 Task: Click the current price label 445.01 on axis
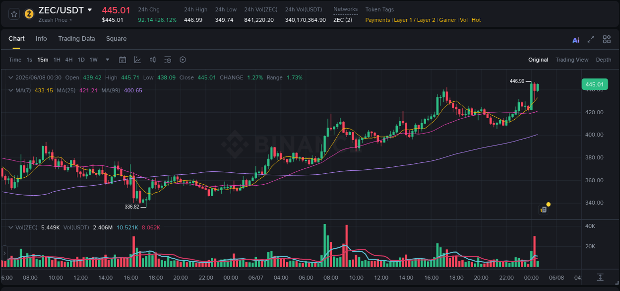tap(594, 84)
